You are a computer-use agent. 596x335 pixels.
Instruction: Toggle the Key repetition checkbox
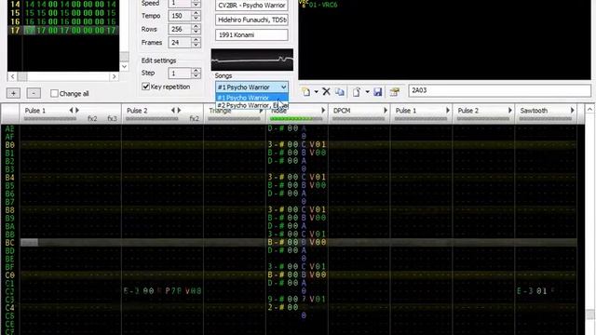coord(145,87)
